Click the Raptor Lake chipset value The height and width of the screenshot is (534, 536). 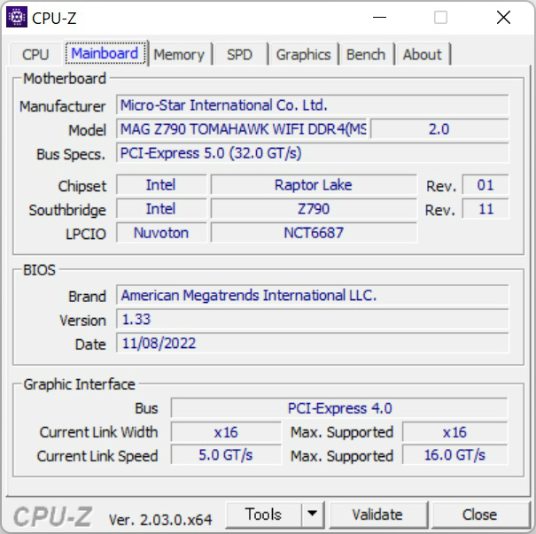tap(314, 185)
